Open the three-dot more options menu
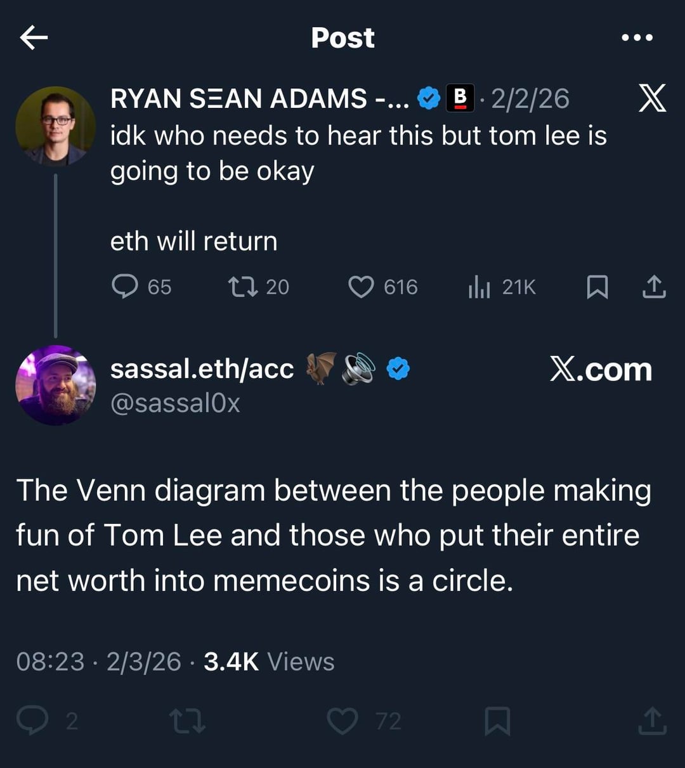Viewport: 685px width, 768px height. [637, 38]
